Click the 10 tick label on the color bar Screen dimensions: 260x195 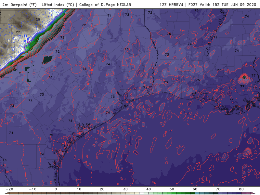click(x=79, y=189)
